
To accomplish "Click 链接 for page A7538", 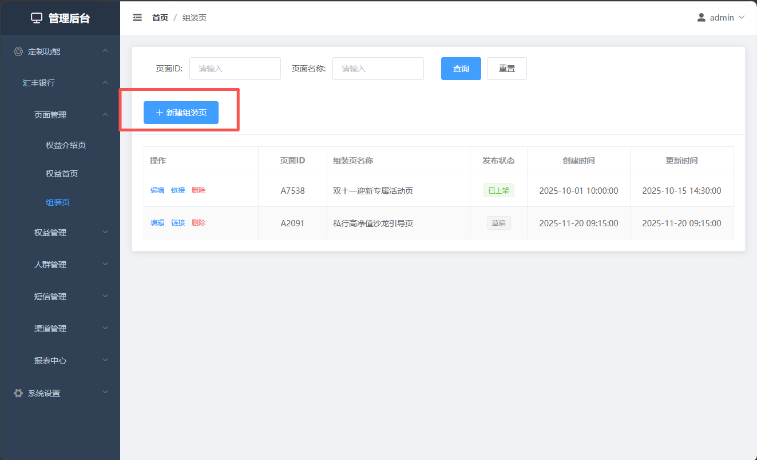I will pyautogui.click(x=178, y=190).
